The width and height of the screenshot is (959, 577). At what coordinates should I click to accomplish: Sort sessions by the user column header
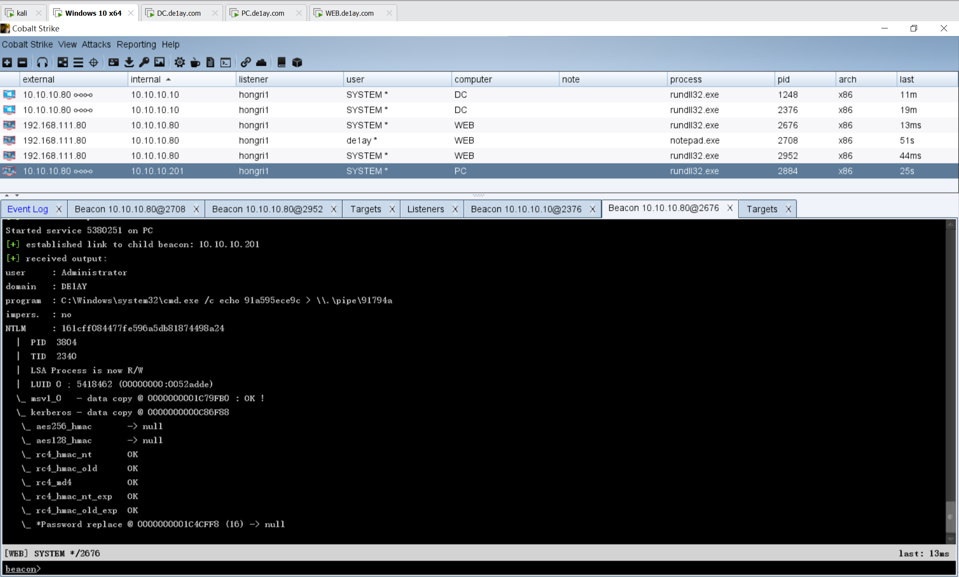397,79
